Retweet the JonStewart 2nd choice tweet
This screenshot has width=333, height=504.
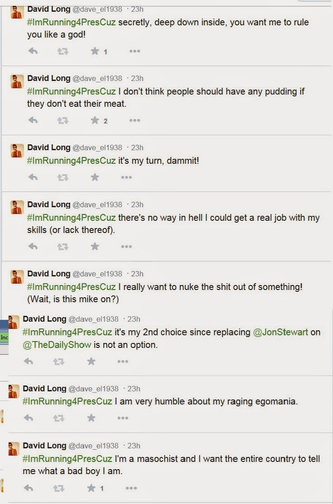[x=58, y=361]
